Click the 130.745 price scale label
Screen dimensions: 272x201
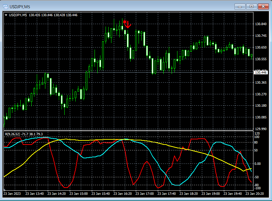(x=261, y=35)
